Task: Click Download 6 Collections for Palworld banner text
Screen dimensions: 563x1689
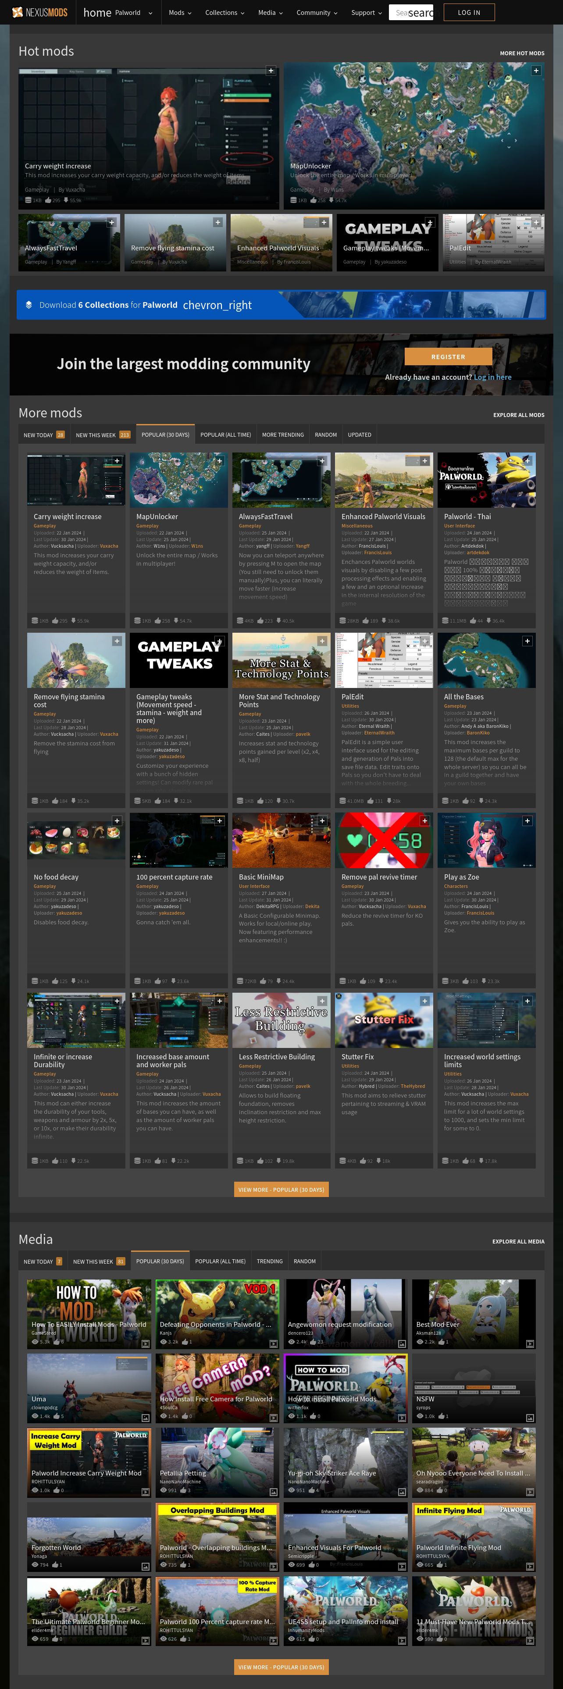Action: point(108,305)
